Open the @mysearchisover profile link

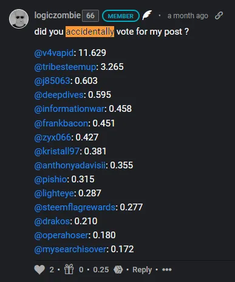[70, 249]
